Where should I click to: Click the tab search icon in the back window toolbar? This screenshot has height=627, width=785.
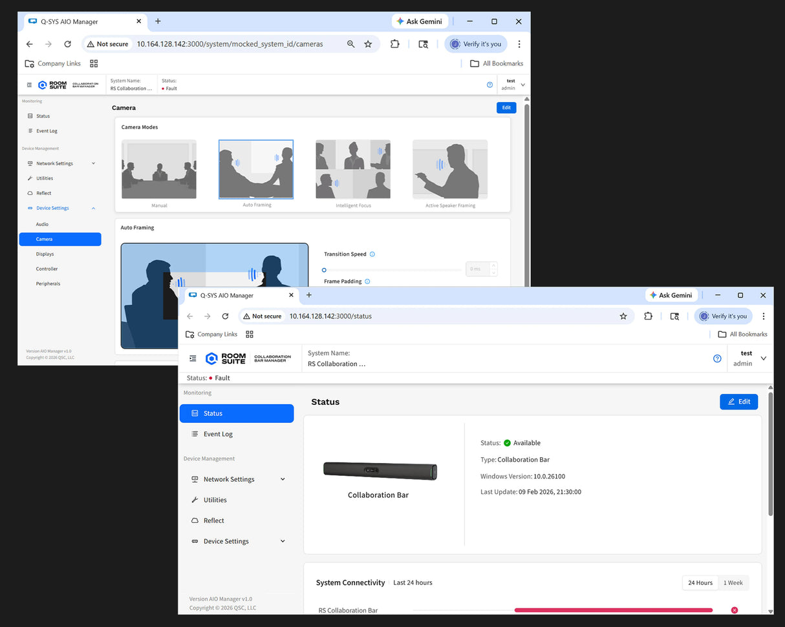click(x=423, y=44)
